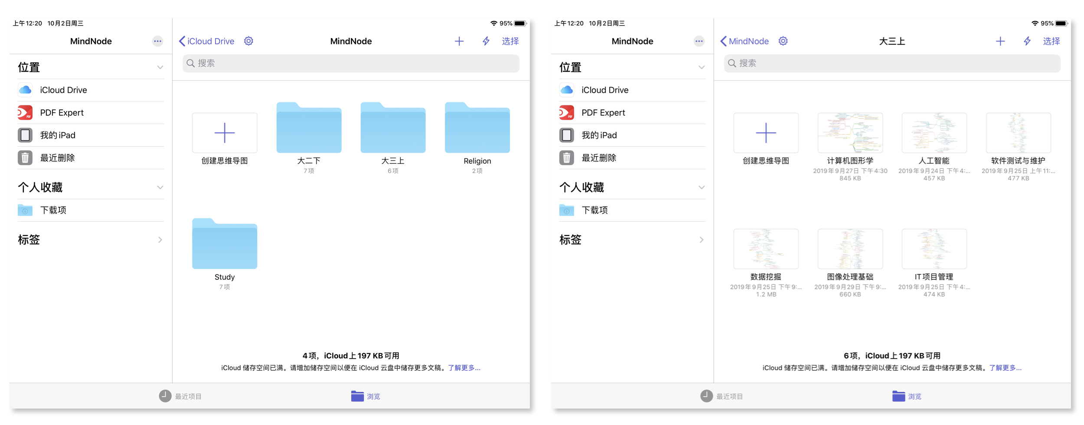Select iCloud Drive in right window sidebar
The height and width of the screenshot is (425, 1084).
[x=632, y=90]
